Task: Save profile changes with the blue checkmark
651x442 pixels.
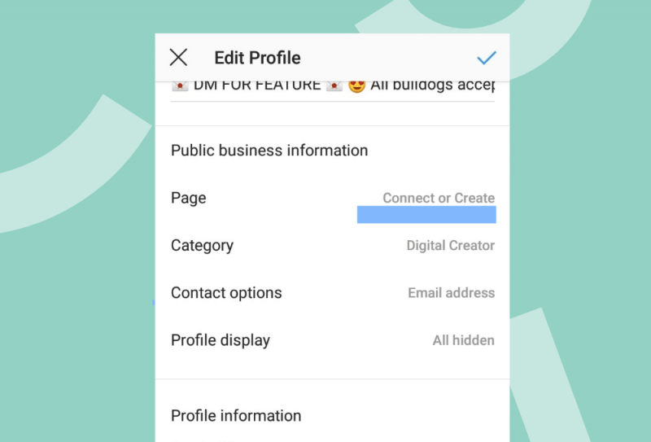Action: tap(486, 58)
